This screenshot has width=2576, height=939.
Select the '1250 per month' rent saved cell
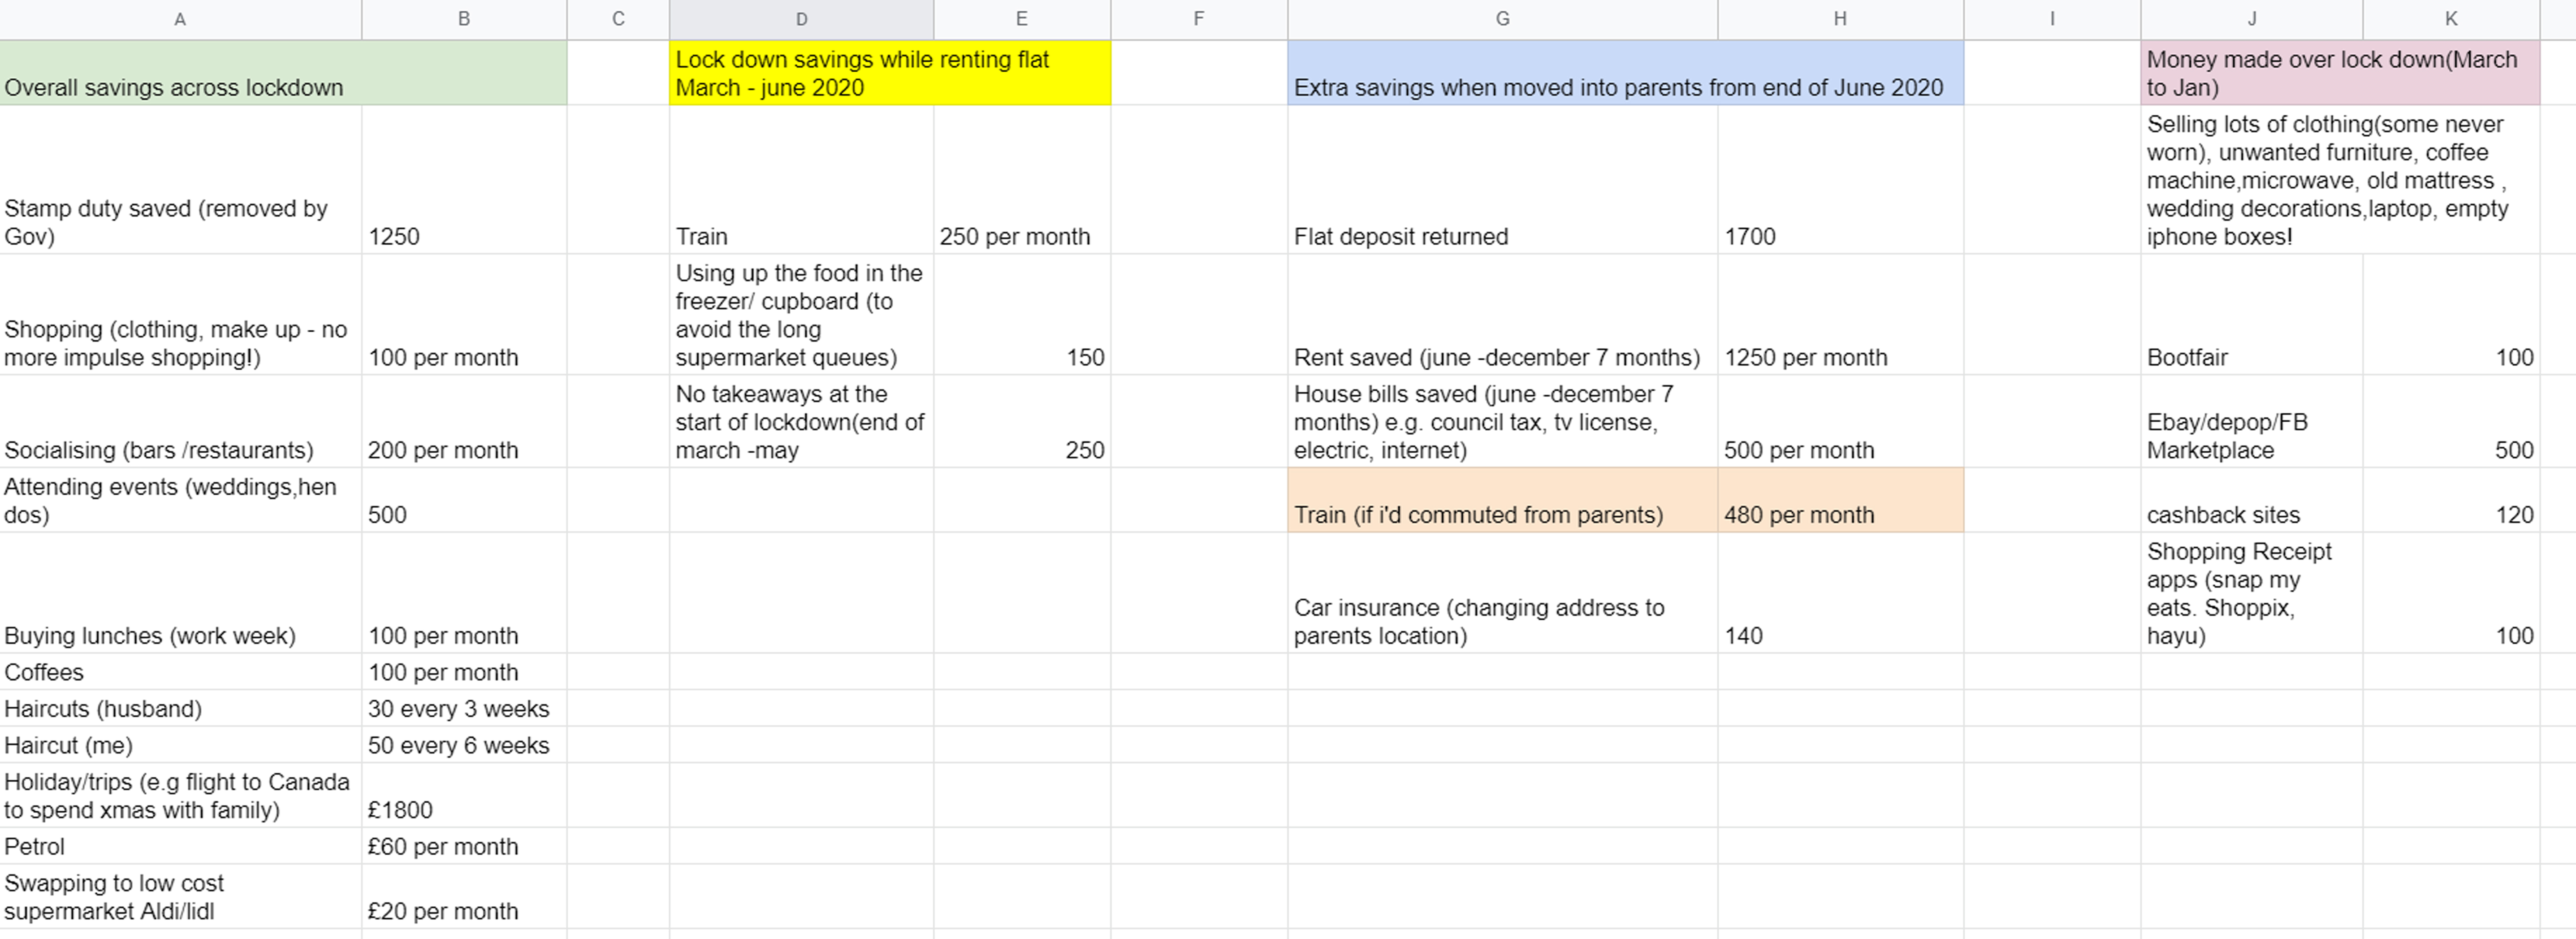[x=1840, y=315]
